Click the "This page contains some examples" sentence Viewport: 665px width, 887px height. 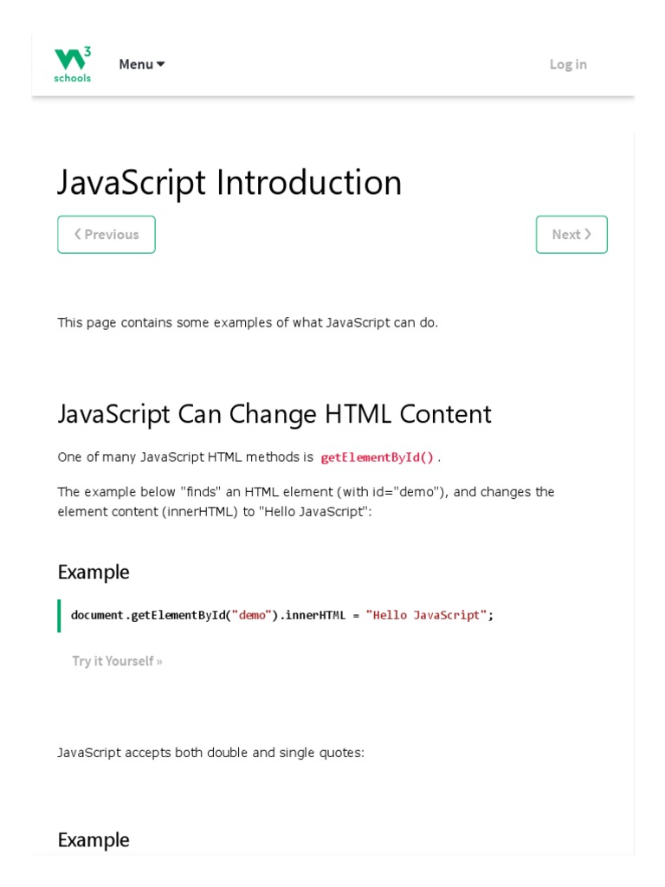(248, 322)
